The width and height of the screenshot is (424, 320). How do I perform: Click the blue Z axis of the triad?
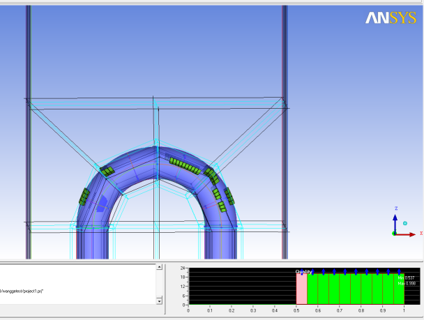pyautogui.click(x=395, y=224)
